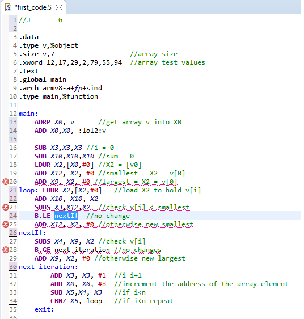Click the next-iteration: label on line 30
This screenshot has height=319, width=304.
[x=48, y=267]
